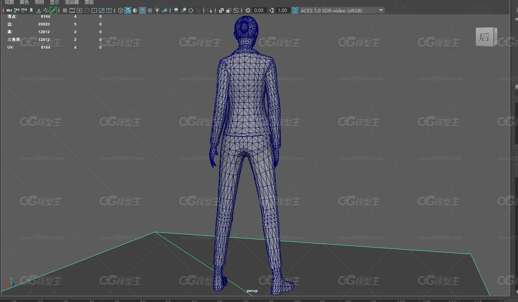This screenshot has height=302, width=518.
Task: Toggle the Field Chart icon
Action: pos(94,10)
